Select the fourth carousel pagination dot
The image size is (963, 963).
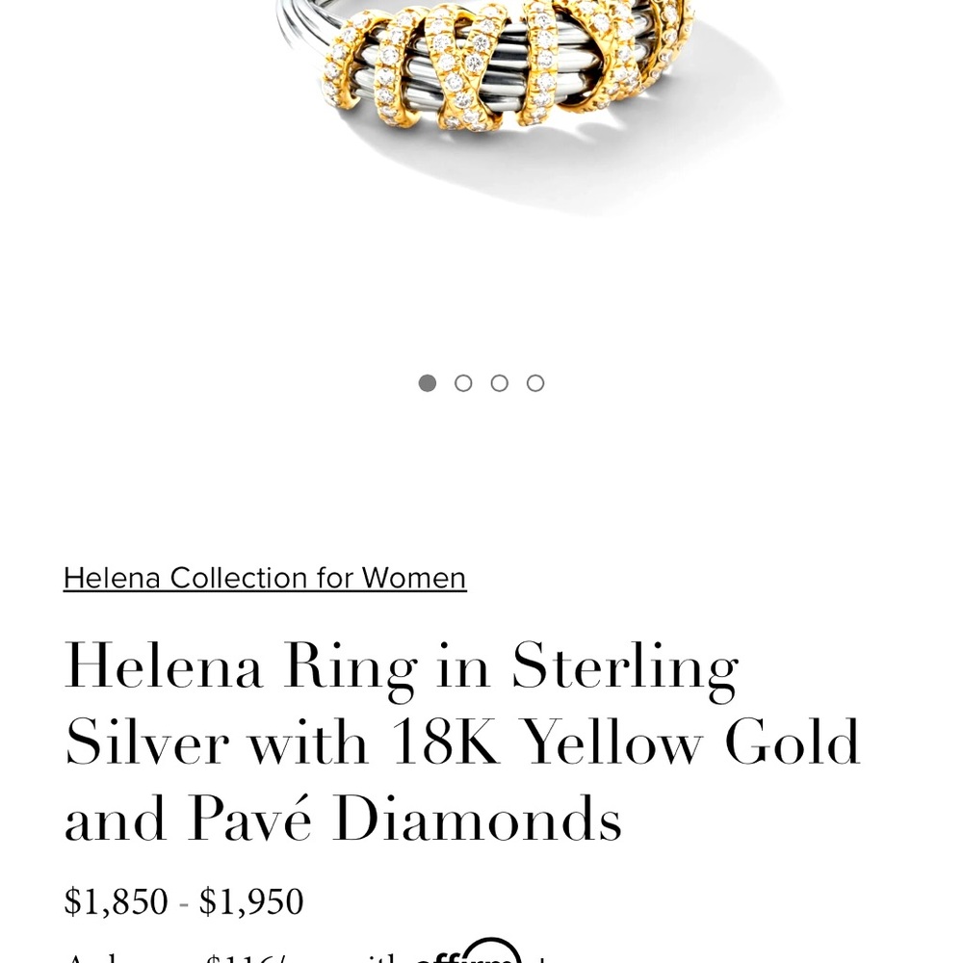pyautogui.click(x=534, y=382)
